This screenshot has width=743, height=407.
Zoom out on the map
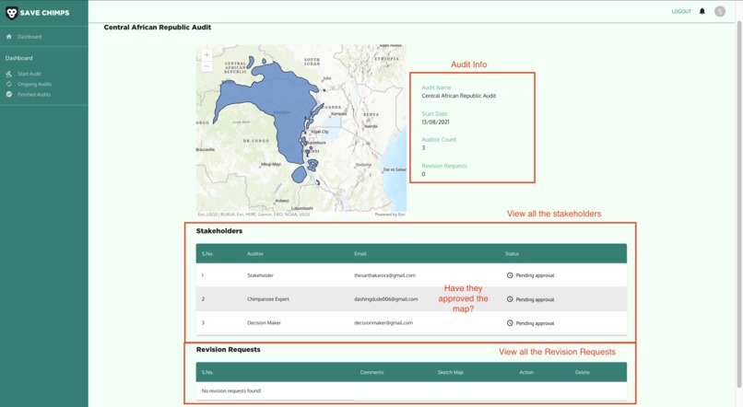pyautogui.click(x=206, y=66)
